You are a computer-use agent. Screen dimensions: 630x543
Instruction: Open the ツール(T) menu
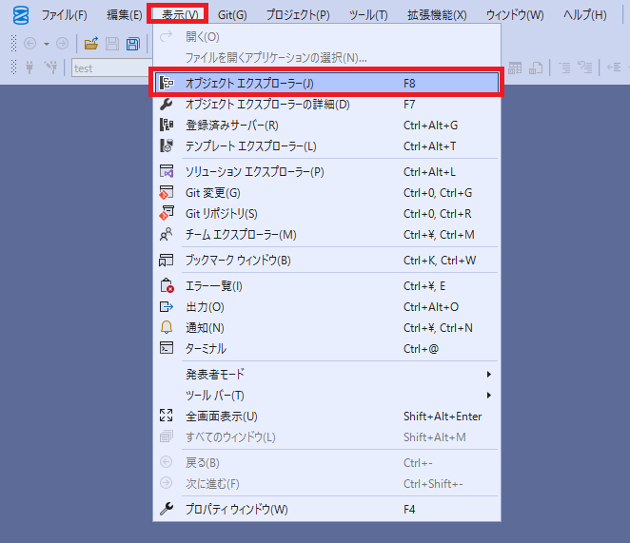pyautogui.click(x=368, y=15)
